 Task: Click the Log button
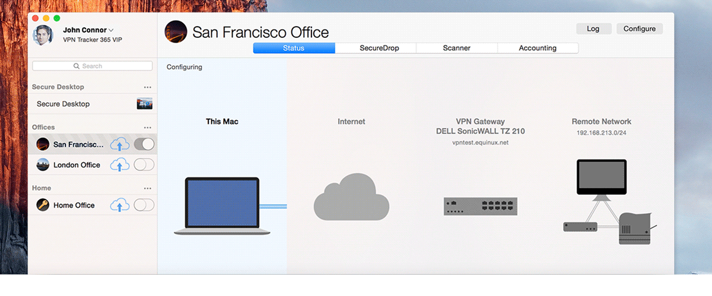tap(593, 28)
